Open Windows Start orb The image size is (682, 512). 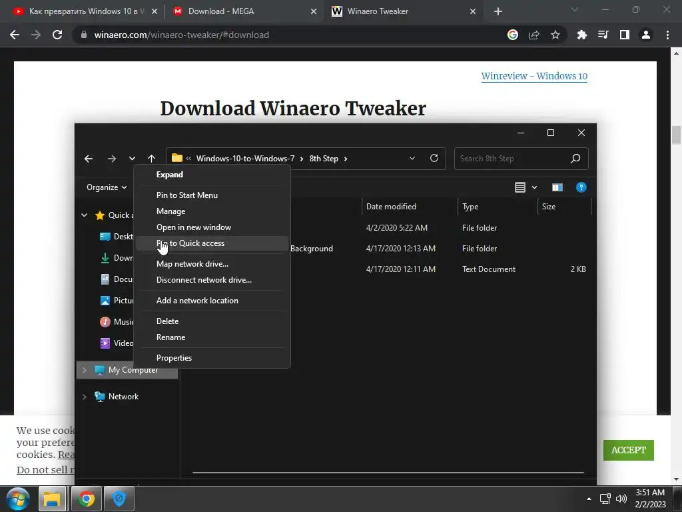point(17,499)
